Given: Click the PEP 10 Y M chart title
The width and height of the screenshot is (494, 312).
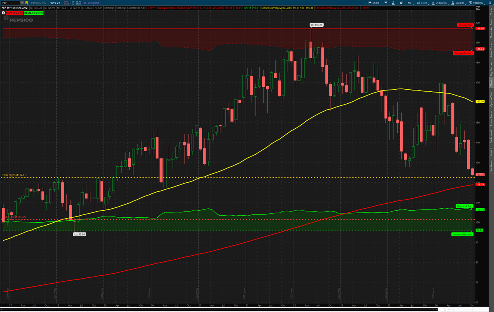Looking at the screenshot, I should [14, 8].
